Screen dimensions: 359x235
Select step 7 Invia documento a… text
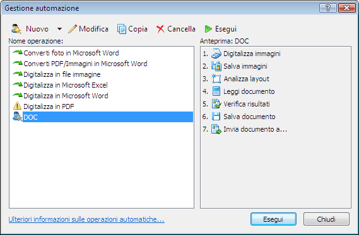255,129
